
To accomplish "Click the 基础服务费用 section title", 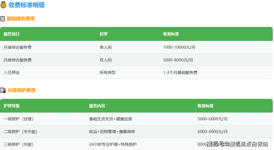I will click(x=20, y=19).
